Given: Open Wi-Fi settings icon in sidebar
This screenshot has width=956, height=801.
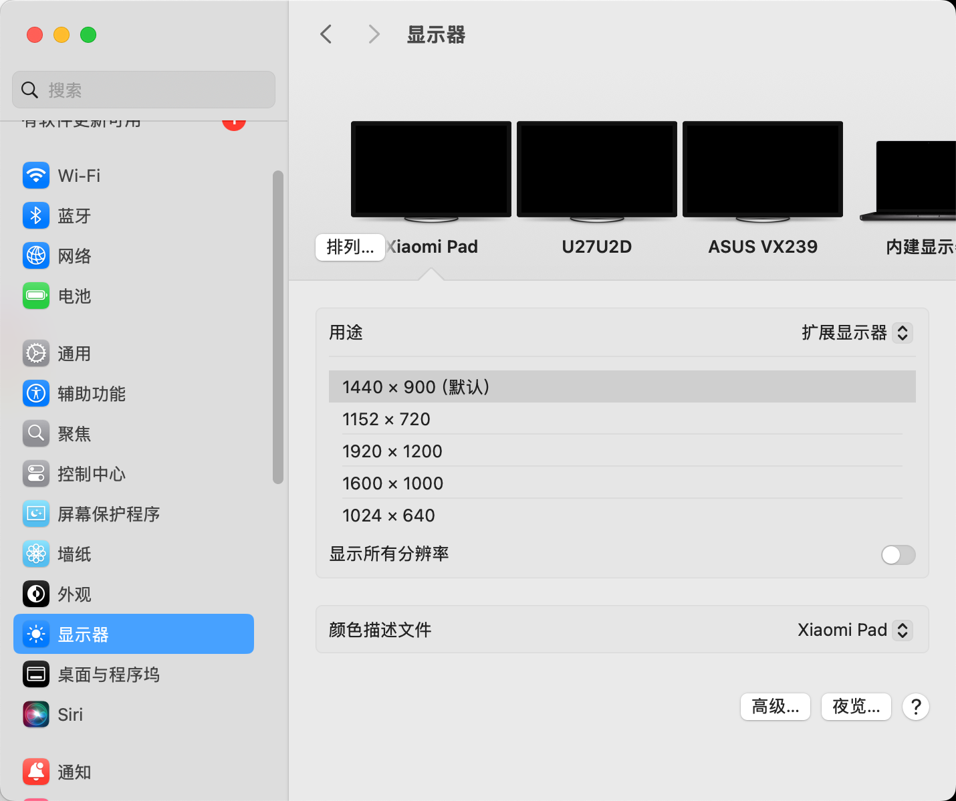Looking at the screenshot, I should point(36,176).
